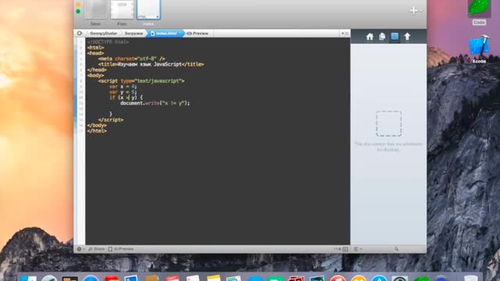Click the path bar history icon
500x281 pixels.
pos(80,33)
